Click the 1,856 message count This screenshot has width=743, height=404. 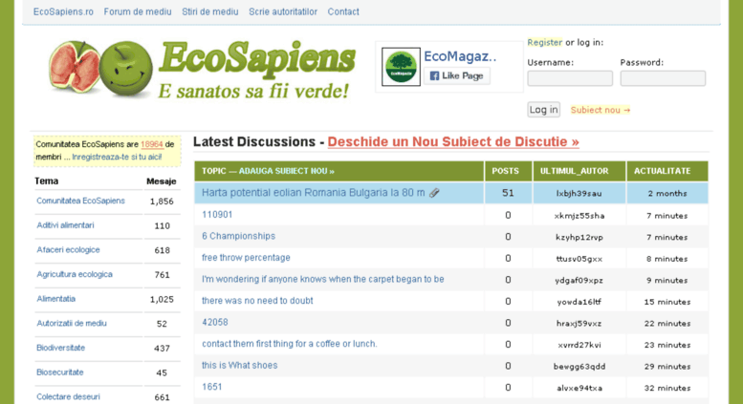tap(162, 202)
